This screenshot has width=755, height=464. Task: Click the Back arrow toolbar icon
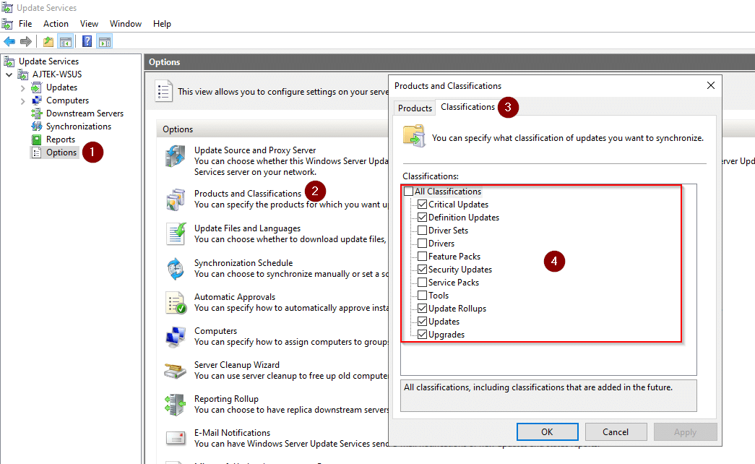[x=9, y=41]
